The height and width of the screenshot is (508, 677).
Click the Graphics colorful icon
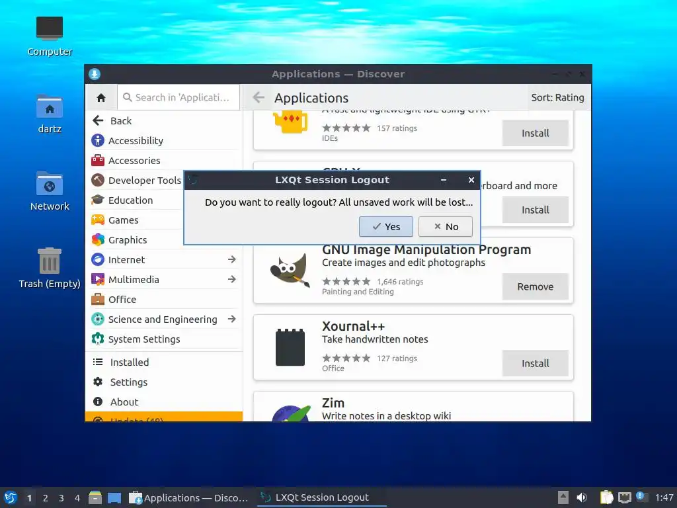(x=98, y=239)
